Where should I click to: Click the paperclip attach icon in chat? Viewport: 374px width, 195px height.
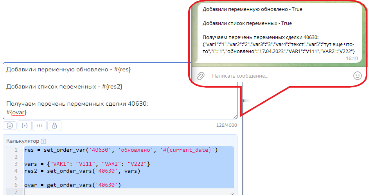pyautogui.click(x=200, y=76)
